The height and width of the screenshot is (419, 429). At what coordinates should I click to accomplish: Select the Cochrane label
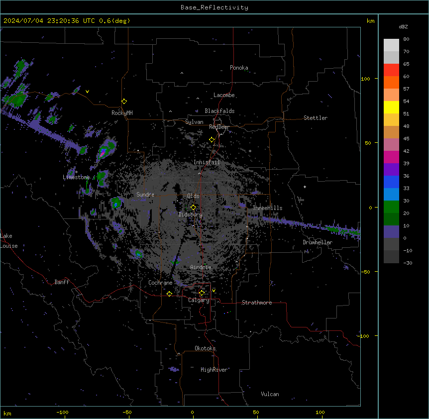(x=160, y=283)
